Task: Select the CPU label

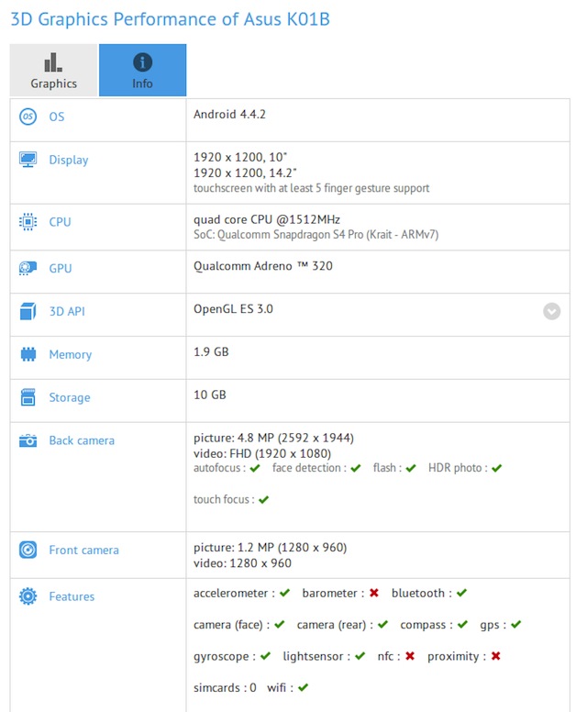Action: (60, 222)
